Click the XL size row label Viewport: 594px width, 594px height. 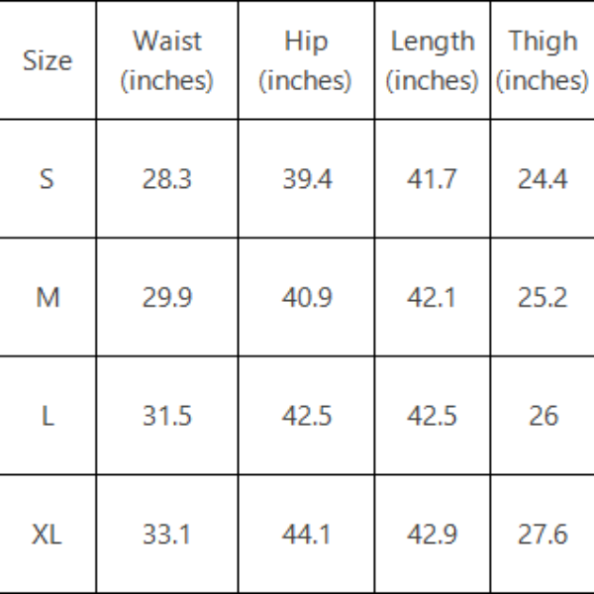pyautogui.click(x=48, y=535)
